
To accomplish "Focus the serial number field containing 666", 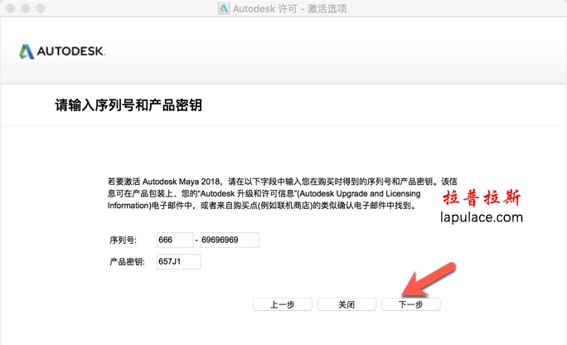I will coord(175,241).
